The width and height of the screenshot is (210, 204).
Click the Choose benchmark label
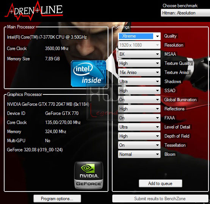point(180,6)
